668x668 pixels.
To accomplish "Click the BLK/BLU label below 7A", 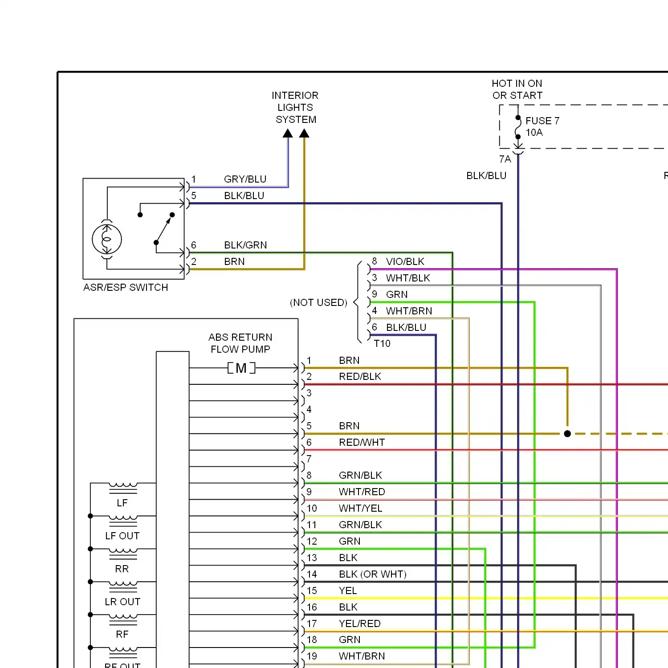I will point(486,175).
